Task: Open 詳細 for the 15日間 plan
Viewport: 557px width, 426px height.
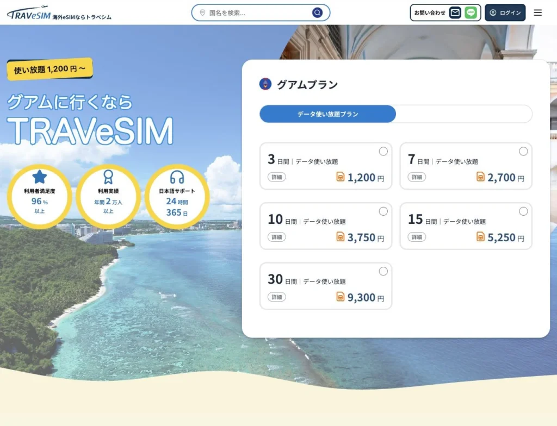Action: click(417, 237)
